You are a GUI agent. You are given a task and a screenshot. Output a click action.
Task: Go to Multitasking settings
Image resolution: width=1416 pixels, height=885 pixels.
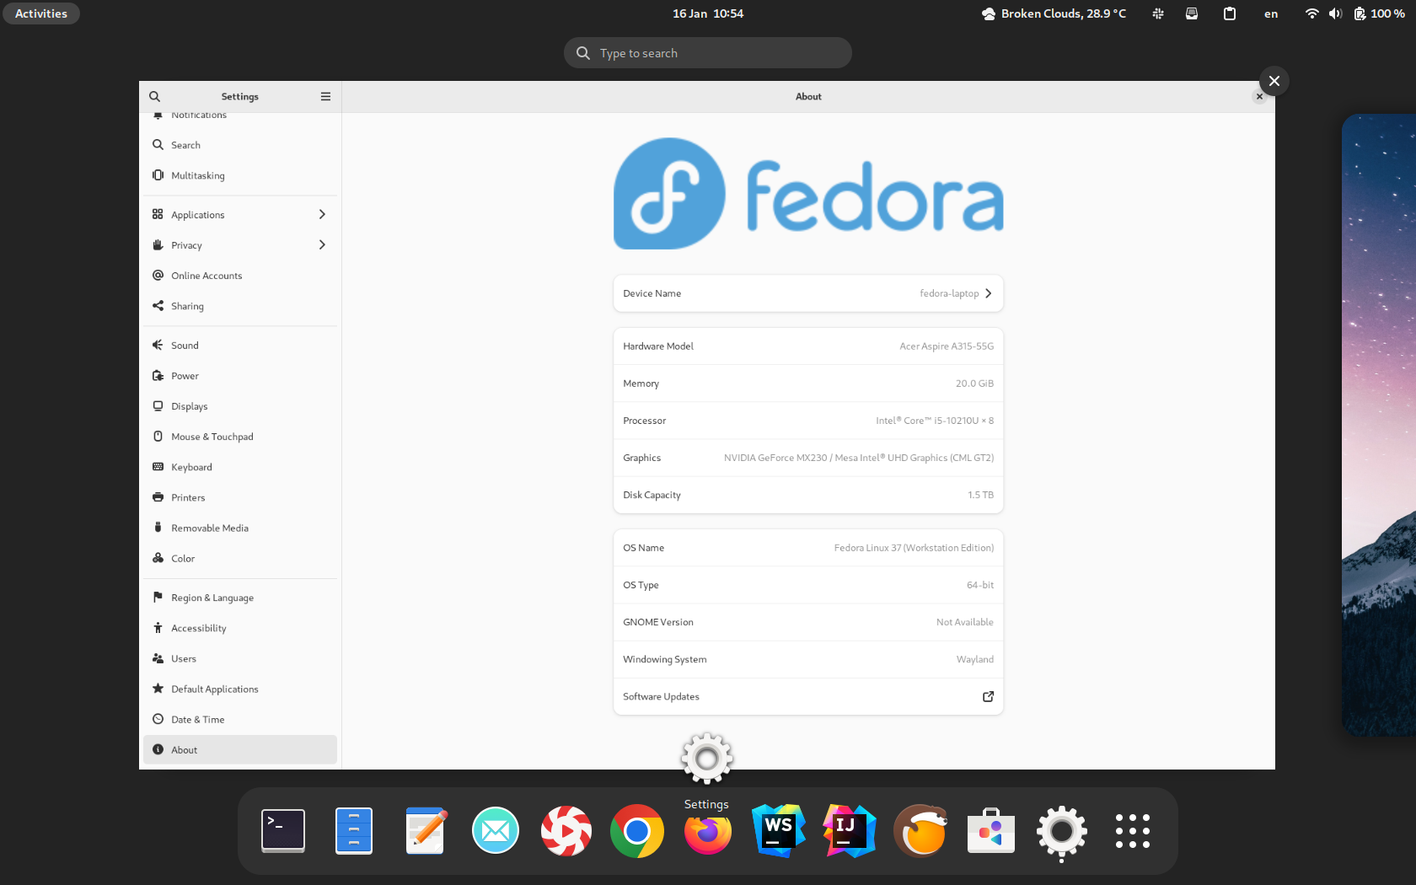[x=240, y=176]
